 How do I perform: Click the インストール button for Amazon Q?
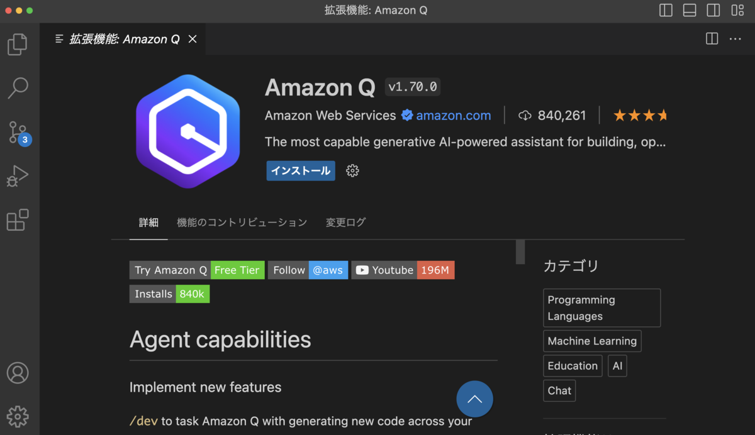[x=300, y=170]
